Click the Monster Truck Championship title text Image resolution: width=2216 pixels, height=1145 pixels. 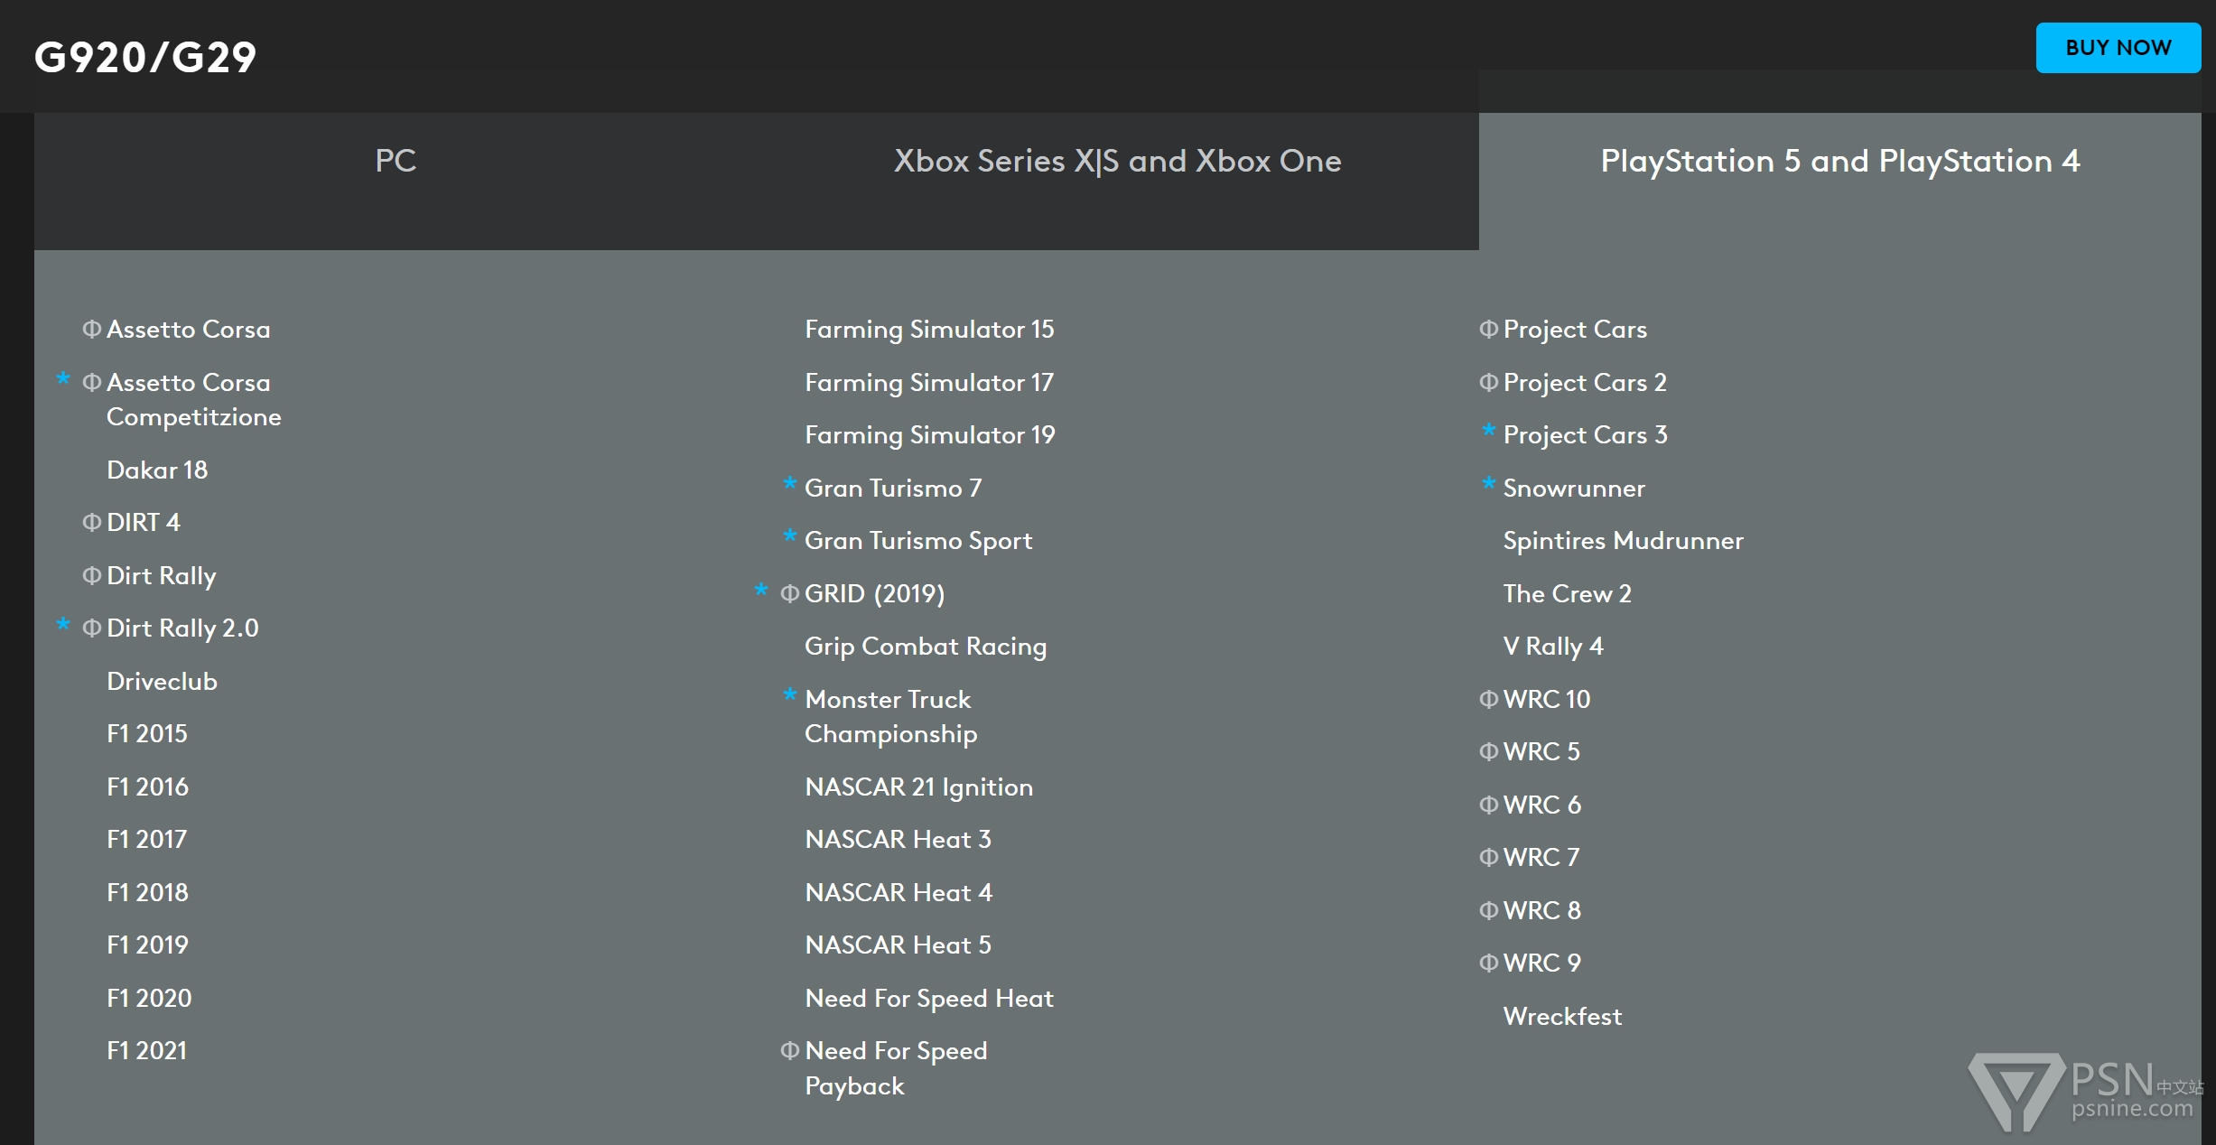click(x=891, y=718)
